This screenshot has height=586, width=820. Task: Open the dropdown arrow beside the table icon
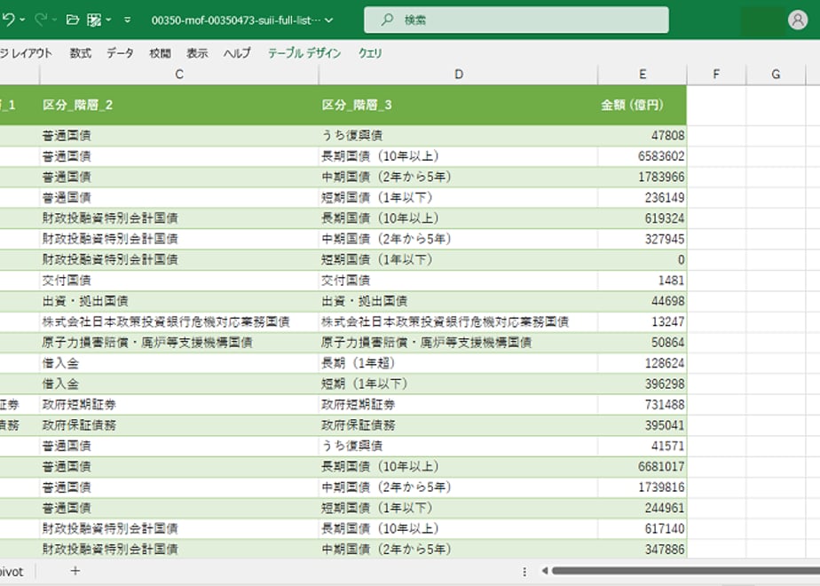(108, 20)
